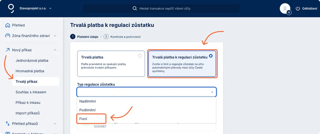This screenshot has height=134, width=320.
Task: Focus the Hledat transakce search field
Action: [162, 8]
